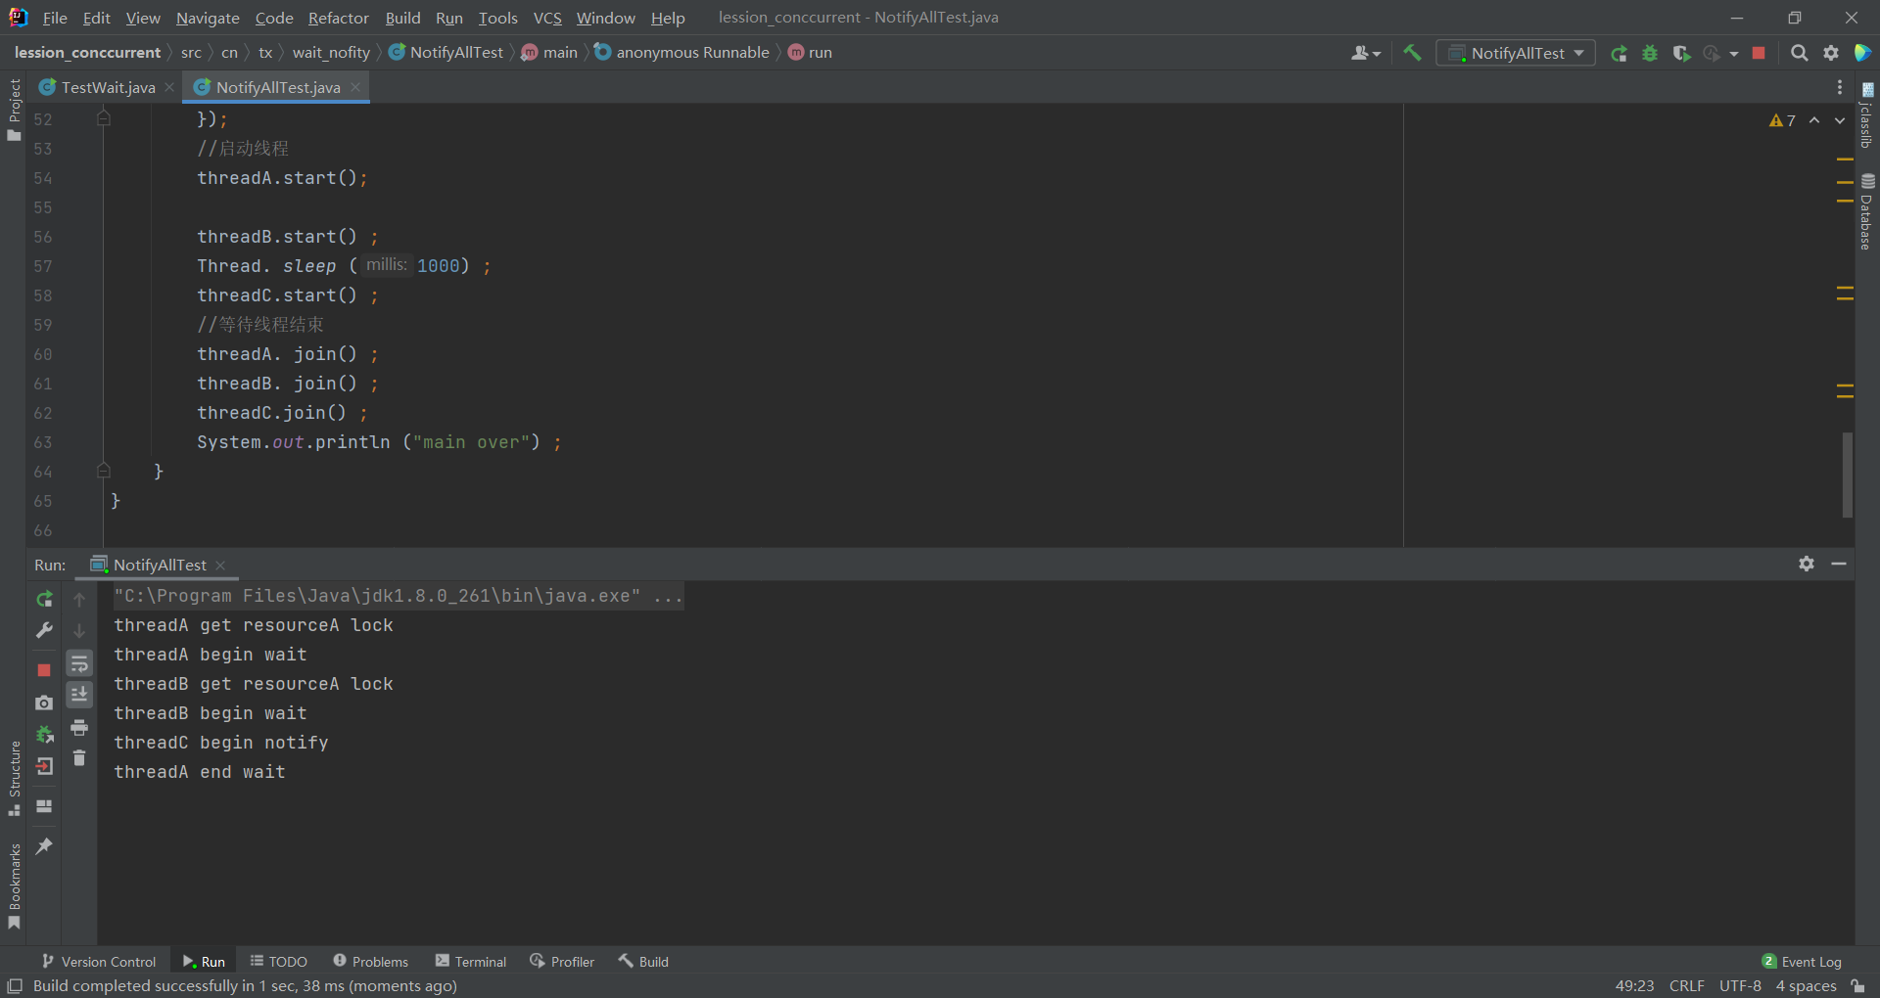Click the down arrow in console toolbar
Screen dimensions: 1880x998
point(79,631)
